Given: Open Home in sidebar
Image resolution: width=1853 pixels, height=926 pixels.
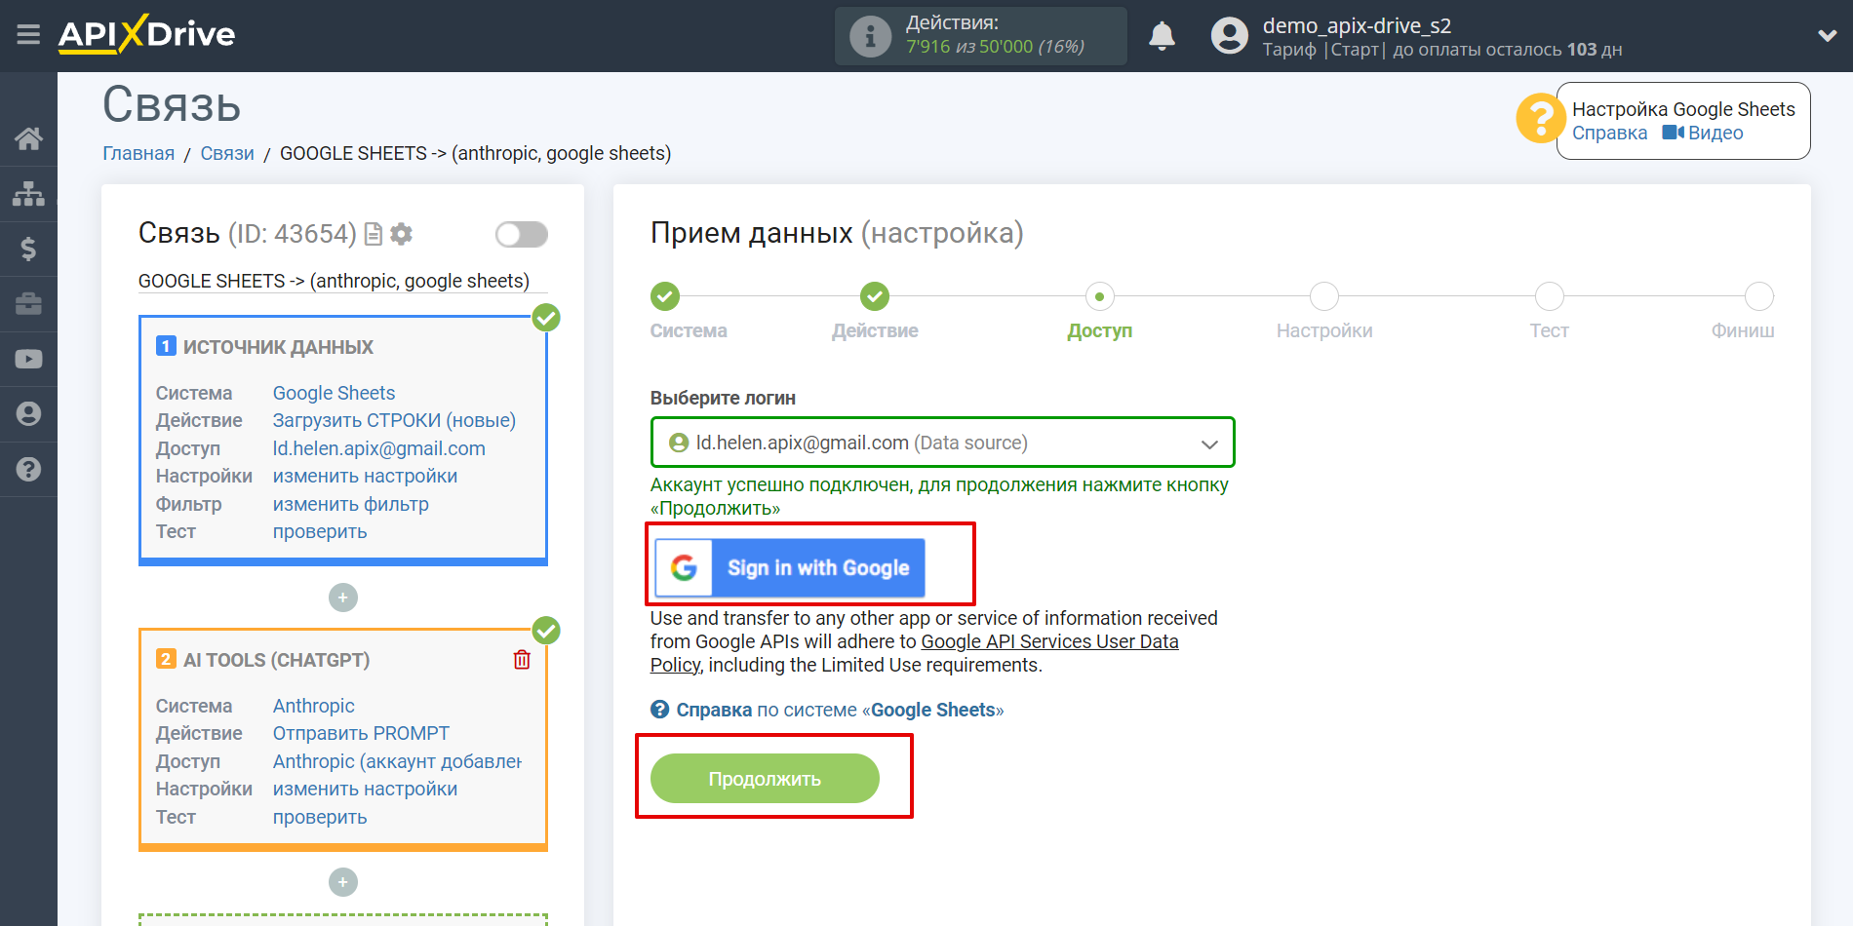Looking at the screenshot, I should tap(28, 138).
